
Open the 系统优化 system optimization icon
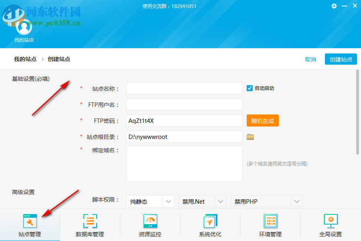(210, 221)
